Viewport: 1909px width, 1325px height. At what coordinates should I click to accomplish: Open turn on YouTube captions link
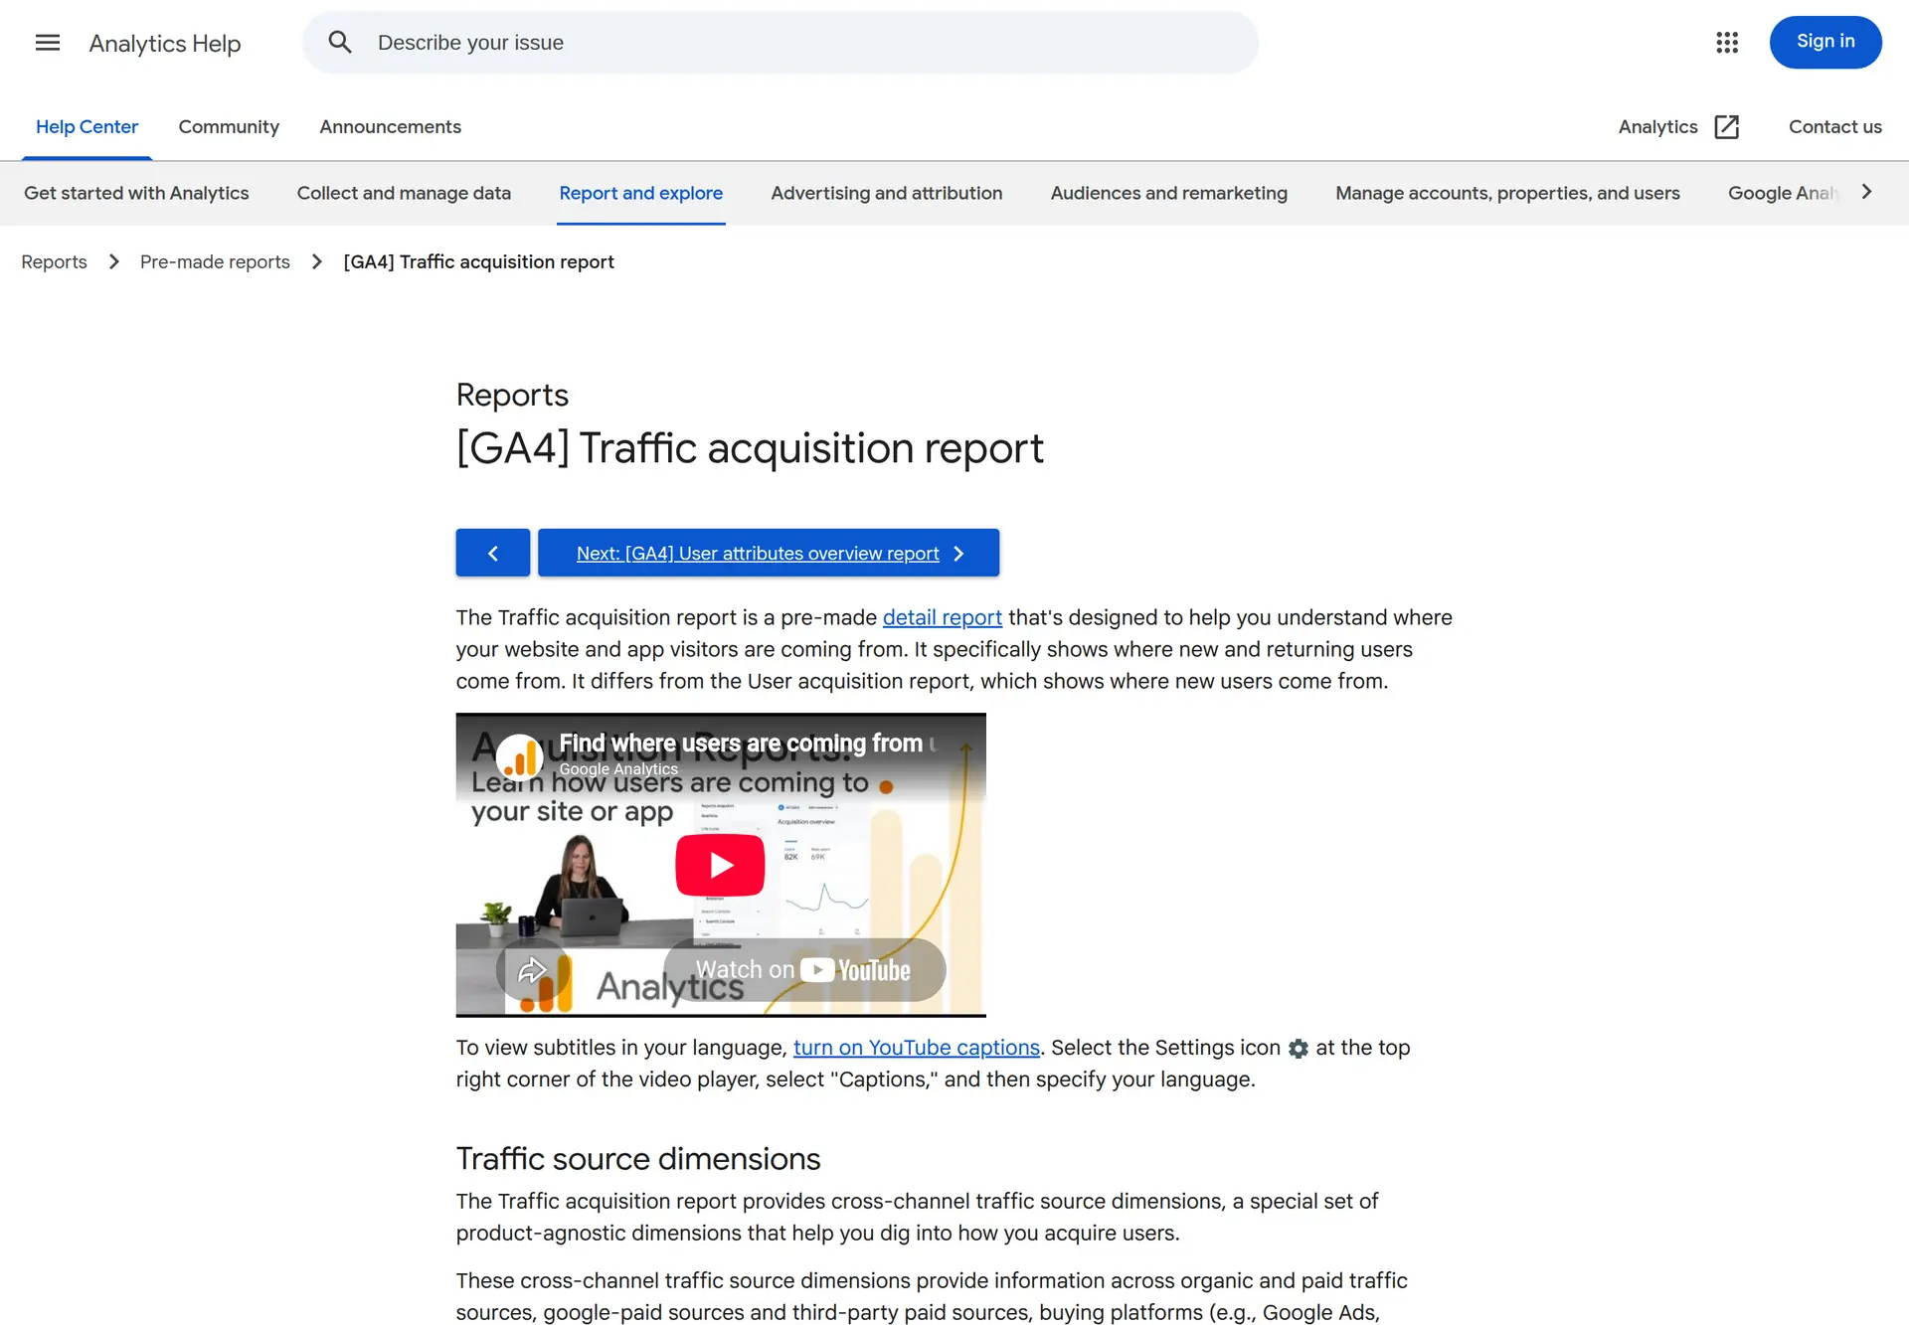(x=917, y=1048)
